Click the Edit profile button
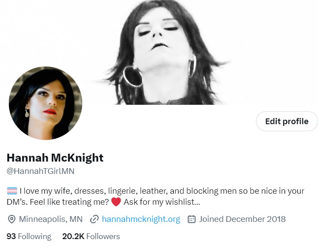The height and width of the screenshot is (247, 318). pos(287,121)
